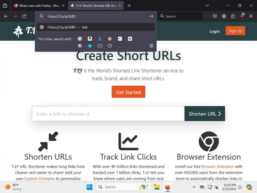Open the Firefox application hamburger menu
This screenshot has height=193, width=257.
pyautogui.click(x=251, y=16)
